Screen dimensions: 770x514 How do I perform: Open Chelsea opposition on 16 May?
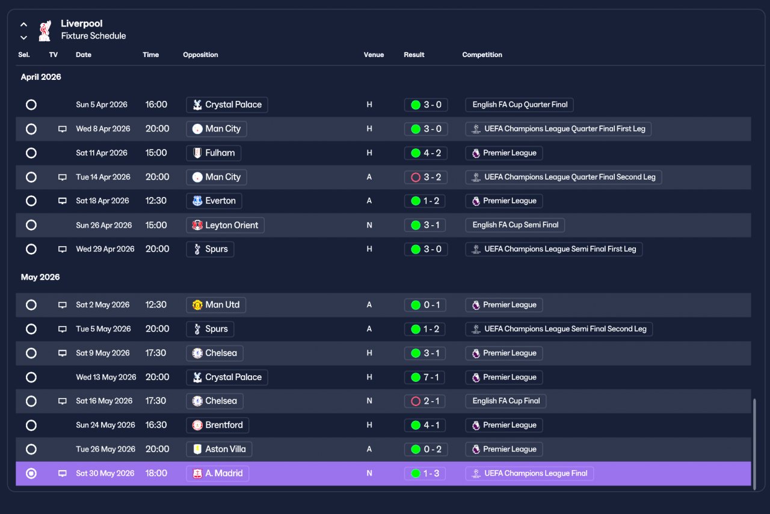click(x=215, y=401)
